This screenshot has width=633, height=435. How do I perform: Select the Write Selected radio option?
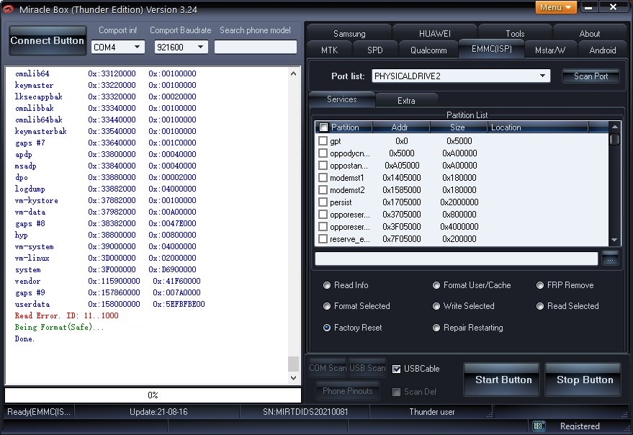(436, 306)
